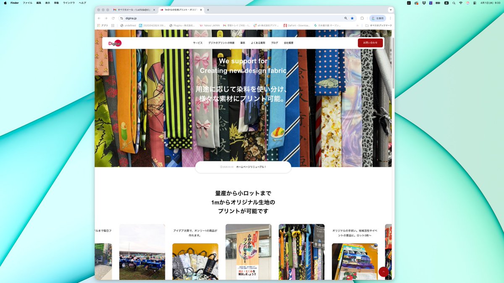
Task: Toggle the bookmark star in address bar
Action: click(352, 18)
